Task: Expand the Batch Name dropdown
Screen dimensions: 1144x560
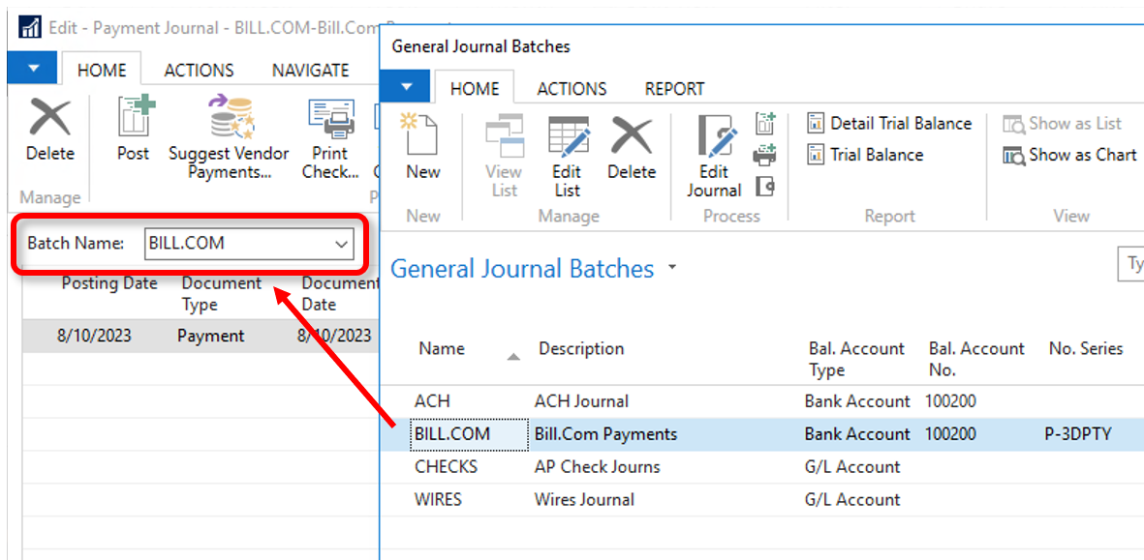Action: click(x=341, y=244)
